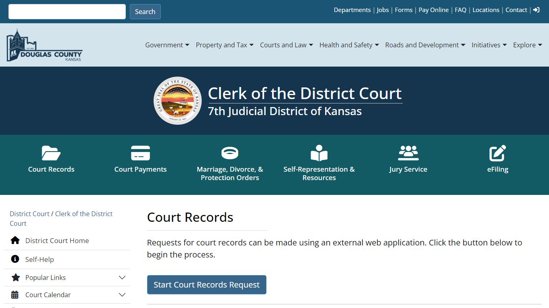Screen dimensions: 549x308
Task: Go to Douglas County Kansas logo
Action: point(44,45)
